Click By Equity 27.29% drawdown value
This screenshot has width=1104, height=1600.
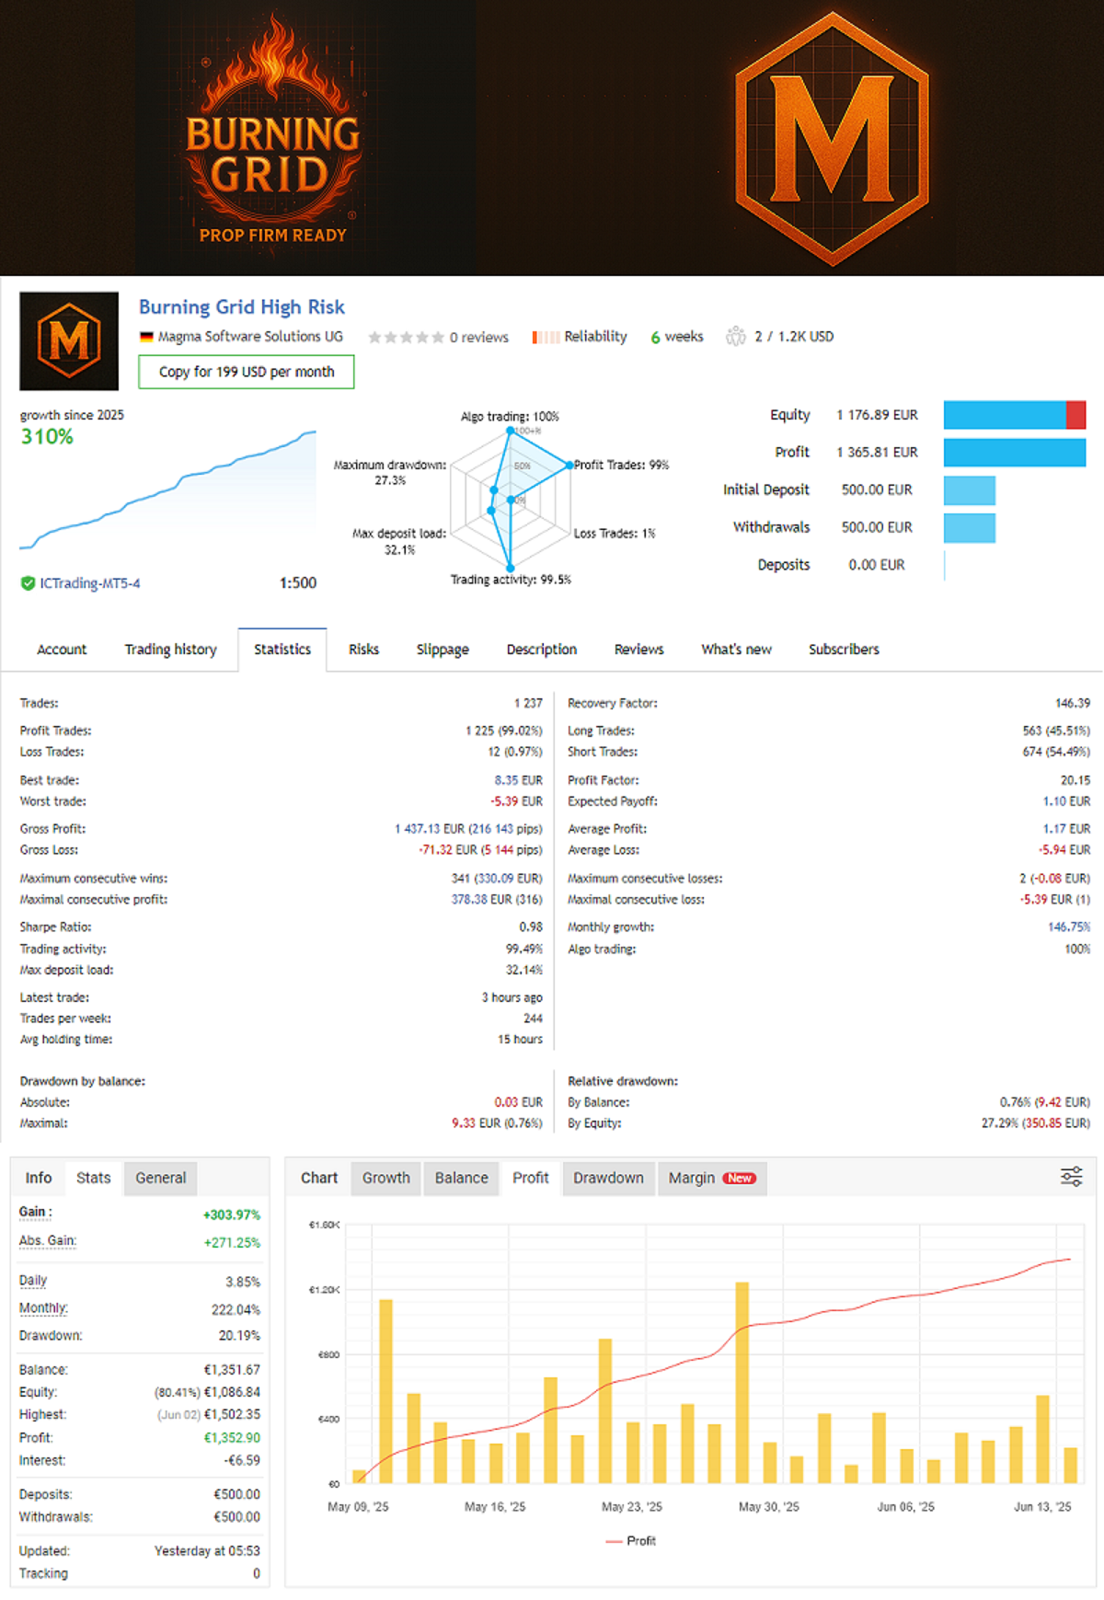click(1036, 1123)
